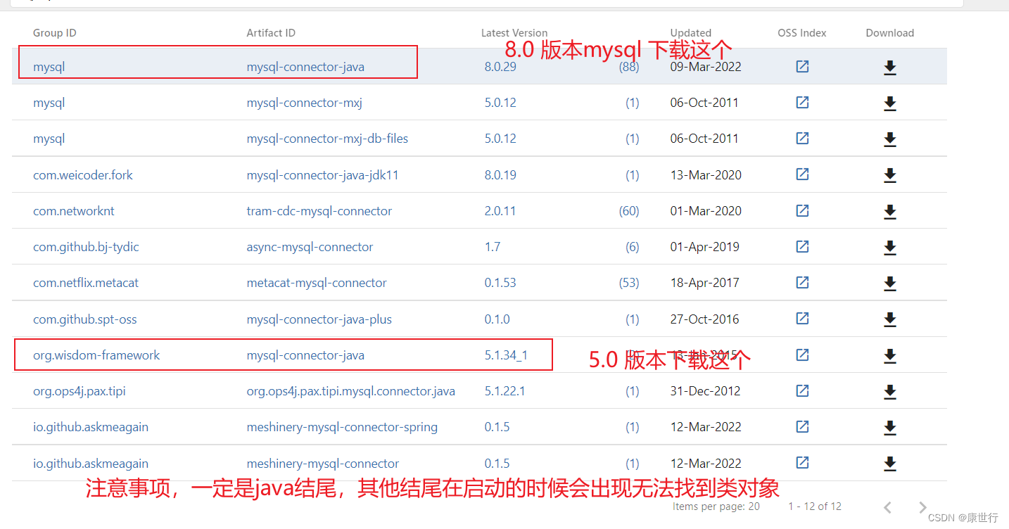Download mysql-connector-java-plus artifact
1009x529 pixels.
coord(889,319)
